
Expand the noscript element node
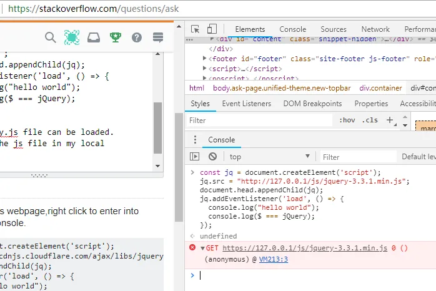[205, 78]
